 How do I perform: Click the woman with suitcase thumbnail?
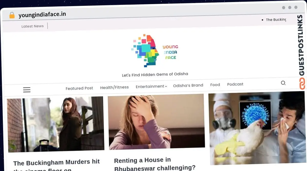[x=56, y=124]
